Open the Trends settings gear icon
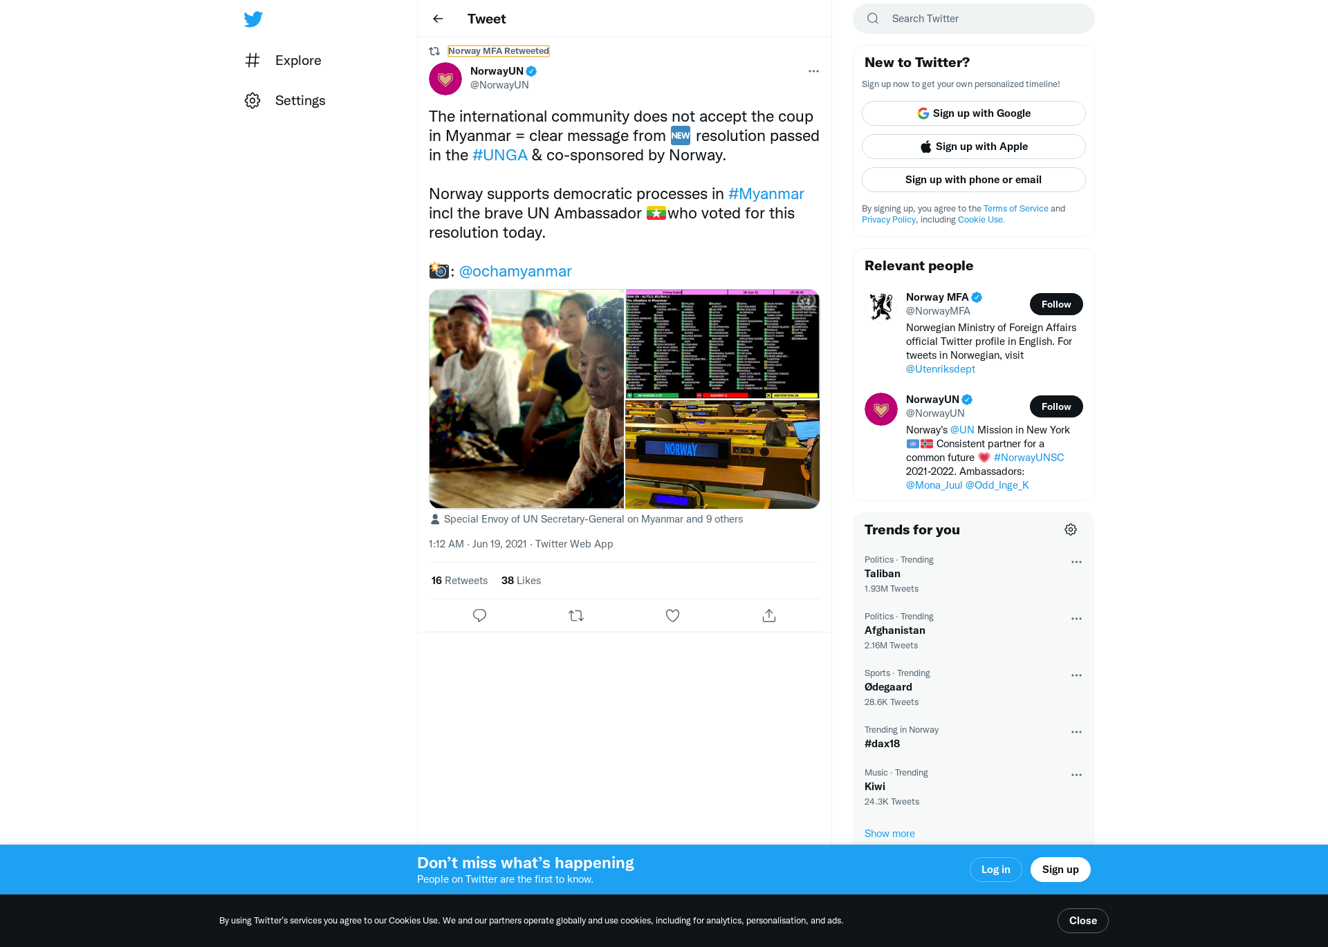This screenshot has width=1328, height=947. [1071, 529]
